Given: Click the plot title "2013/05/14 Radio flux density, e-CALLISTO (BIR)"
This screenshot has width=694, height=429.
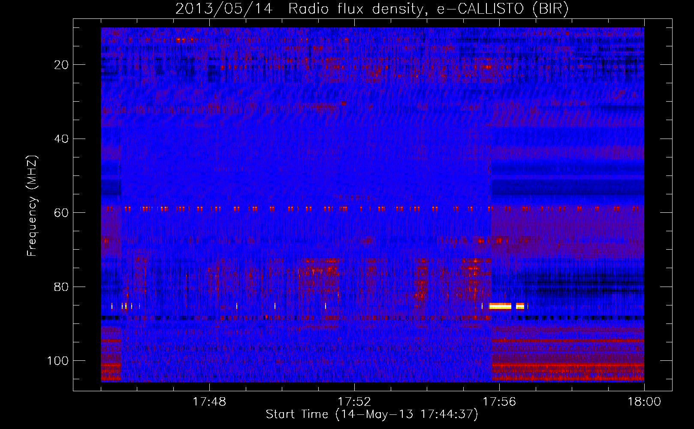Looking at the screenshot, I should point(372,9).
